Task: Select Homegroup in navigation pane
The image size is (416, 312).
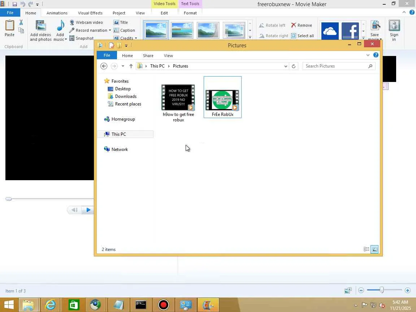Action: point(123,119)
